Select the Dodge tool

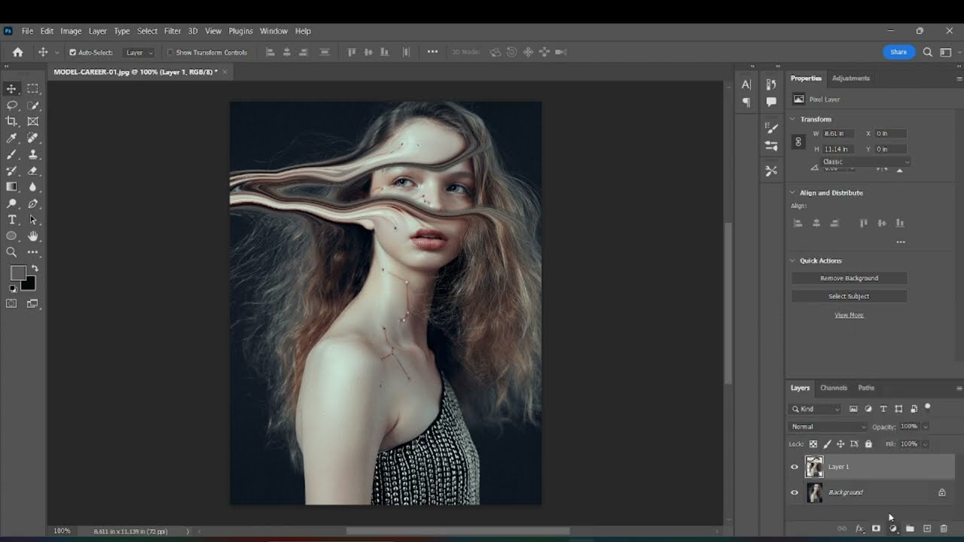[x=11, y=204]
